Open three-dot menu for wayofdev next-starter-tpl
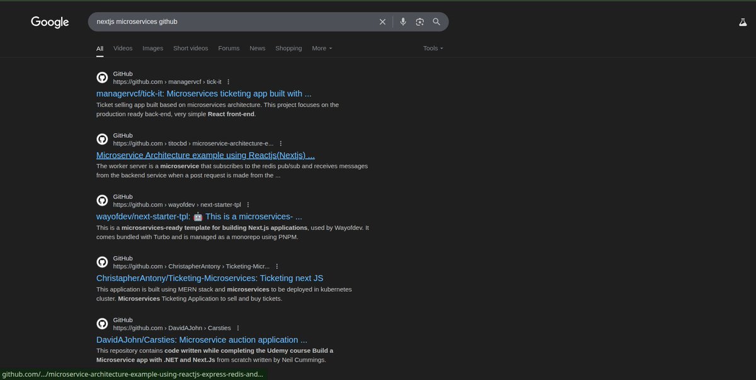This screenshot has height=380, width=756. (248, 205)
